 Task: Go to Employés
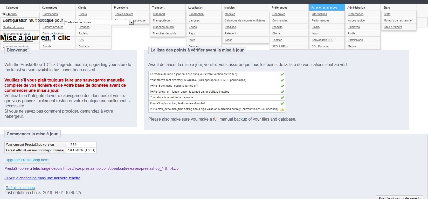click(x=354, y=27)
